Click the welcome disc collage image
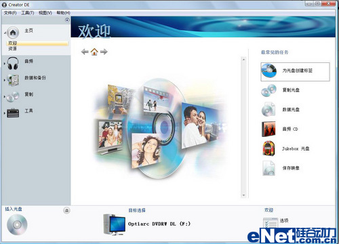 click(x=160, y=128)
